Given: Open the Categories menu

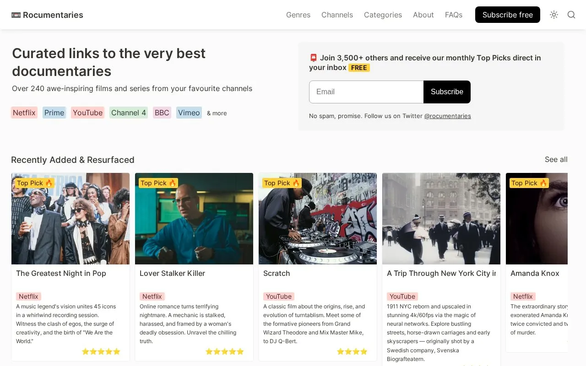Looking at the screenshot, I should [x=383, y=15].
